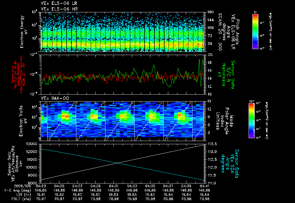
Task: Click the 18 nT axis tick
Action: click(210, 63)
